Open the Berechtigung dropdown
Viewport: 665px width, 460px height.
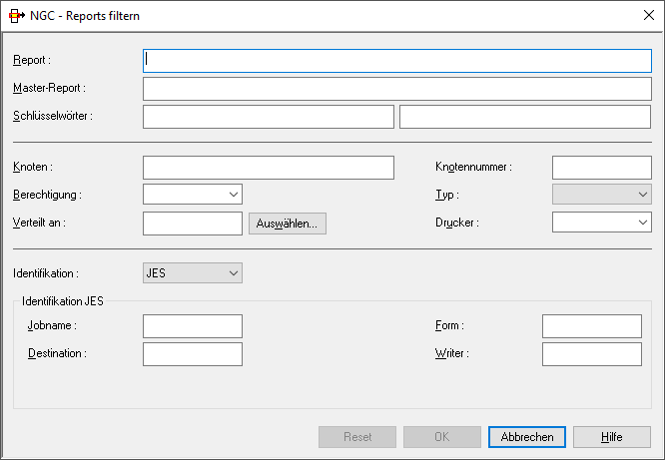(x=193, y=195)
